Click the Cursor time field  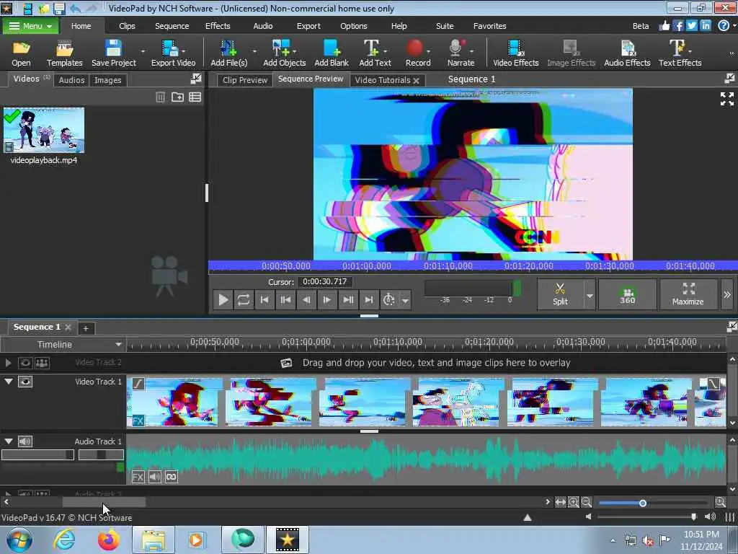point(325,282)
